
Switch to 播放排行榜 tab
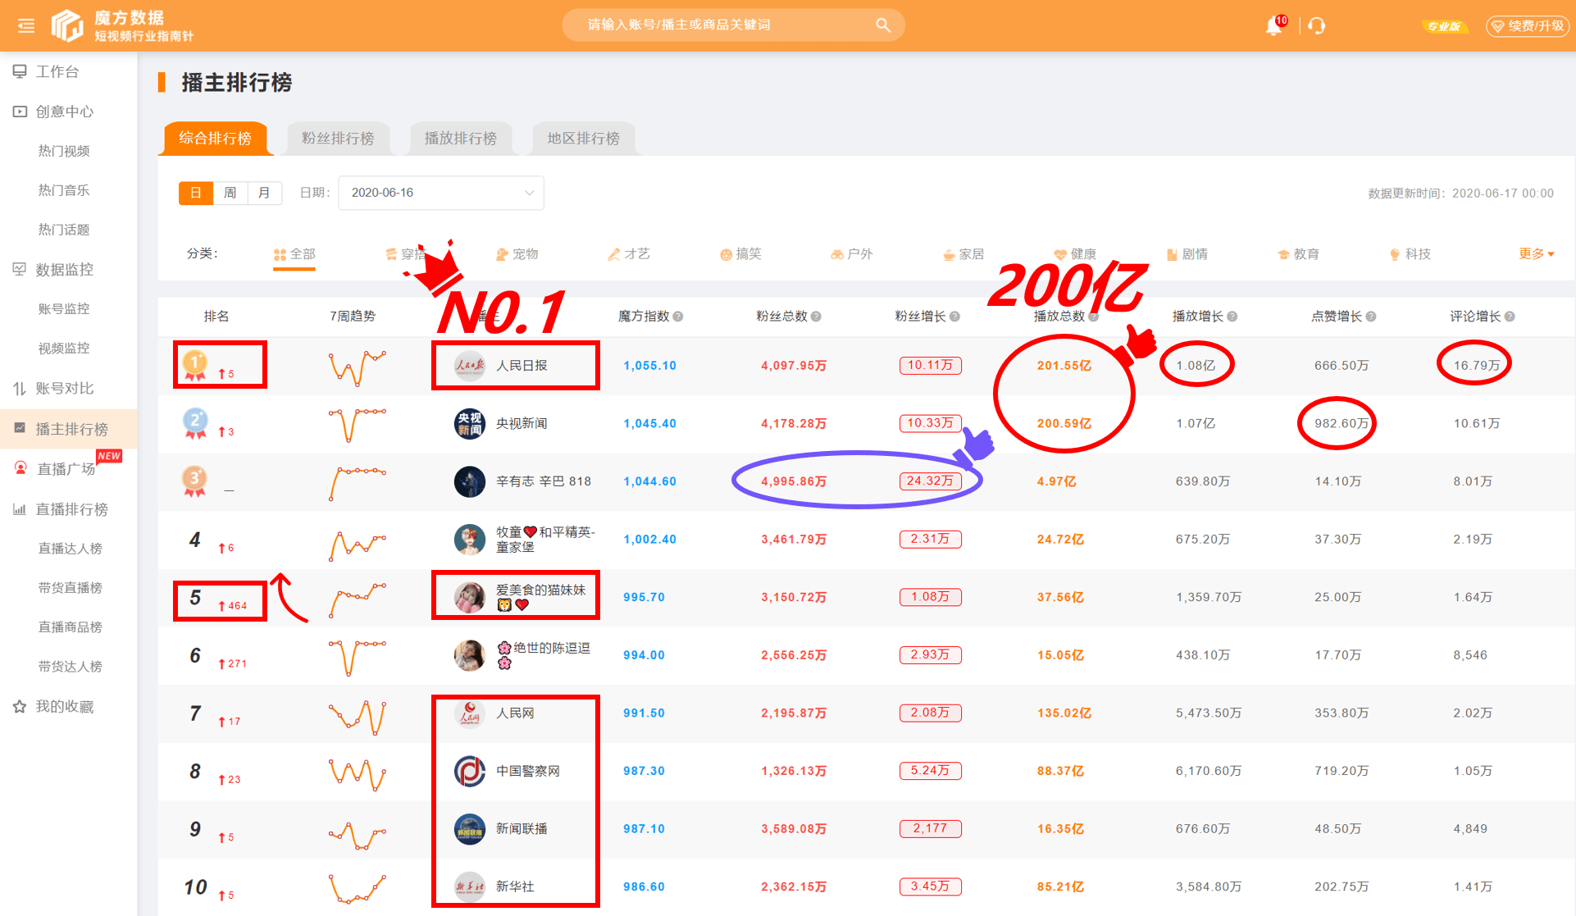tap(461, 139)
